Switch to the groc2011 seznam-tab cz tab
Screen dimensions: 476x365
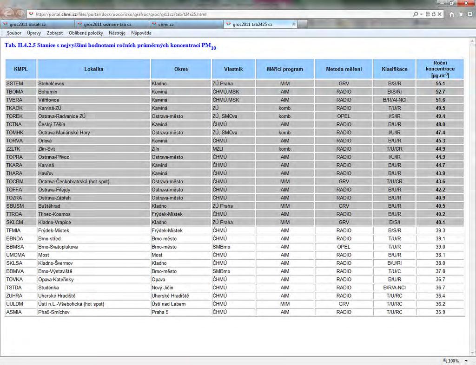112,24
